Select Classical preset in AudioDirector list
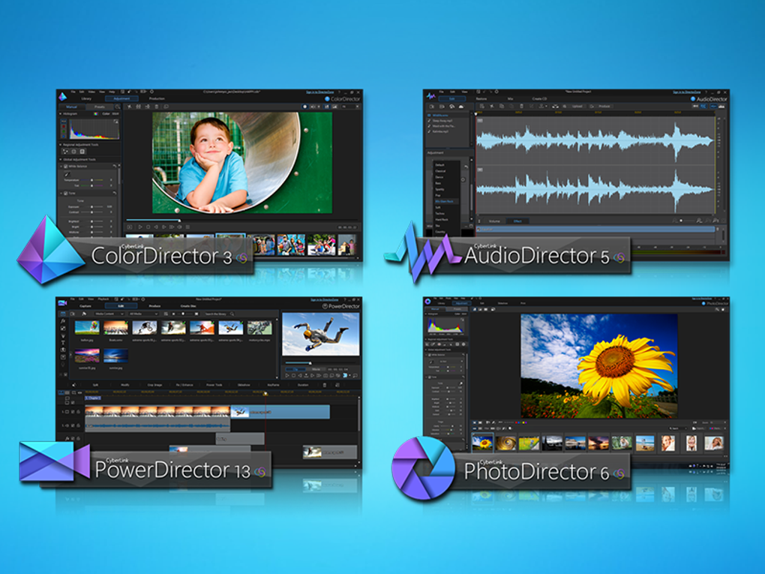765x574 pixels. tap(440, 171)
